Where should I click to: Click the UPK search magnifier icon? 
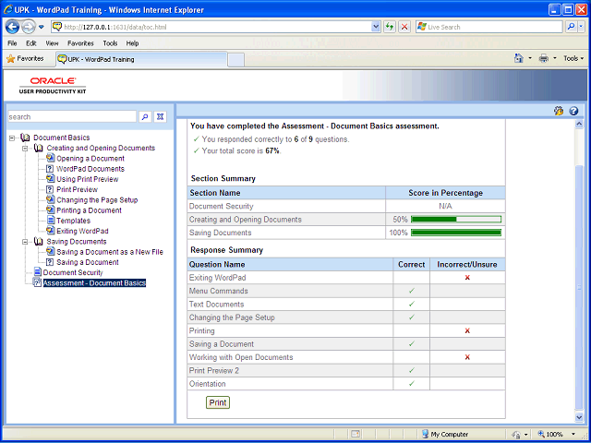(x=145, y=117)
